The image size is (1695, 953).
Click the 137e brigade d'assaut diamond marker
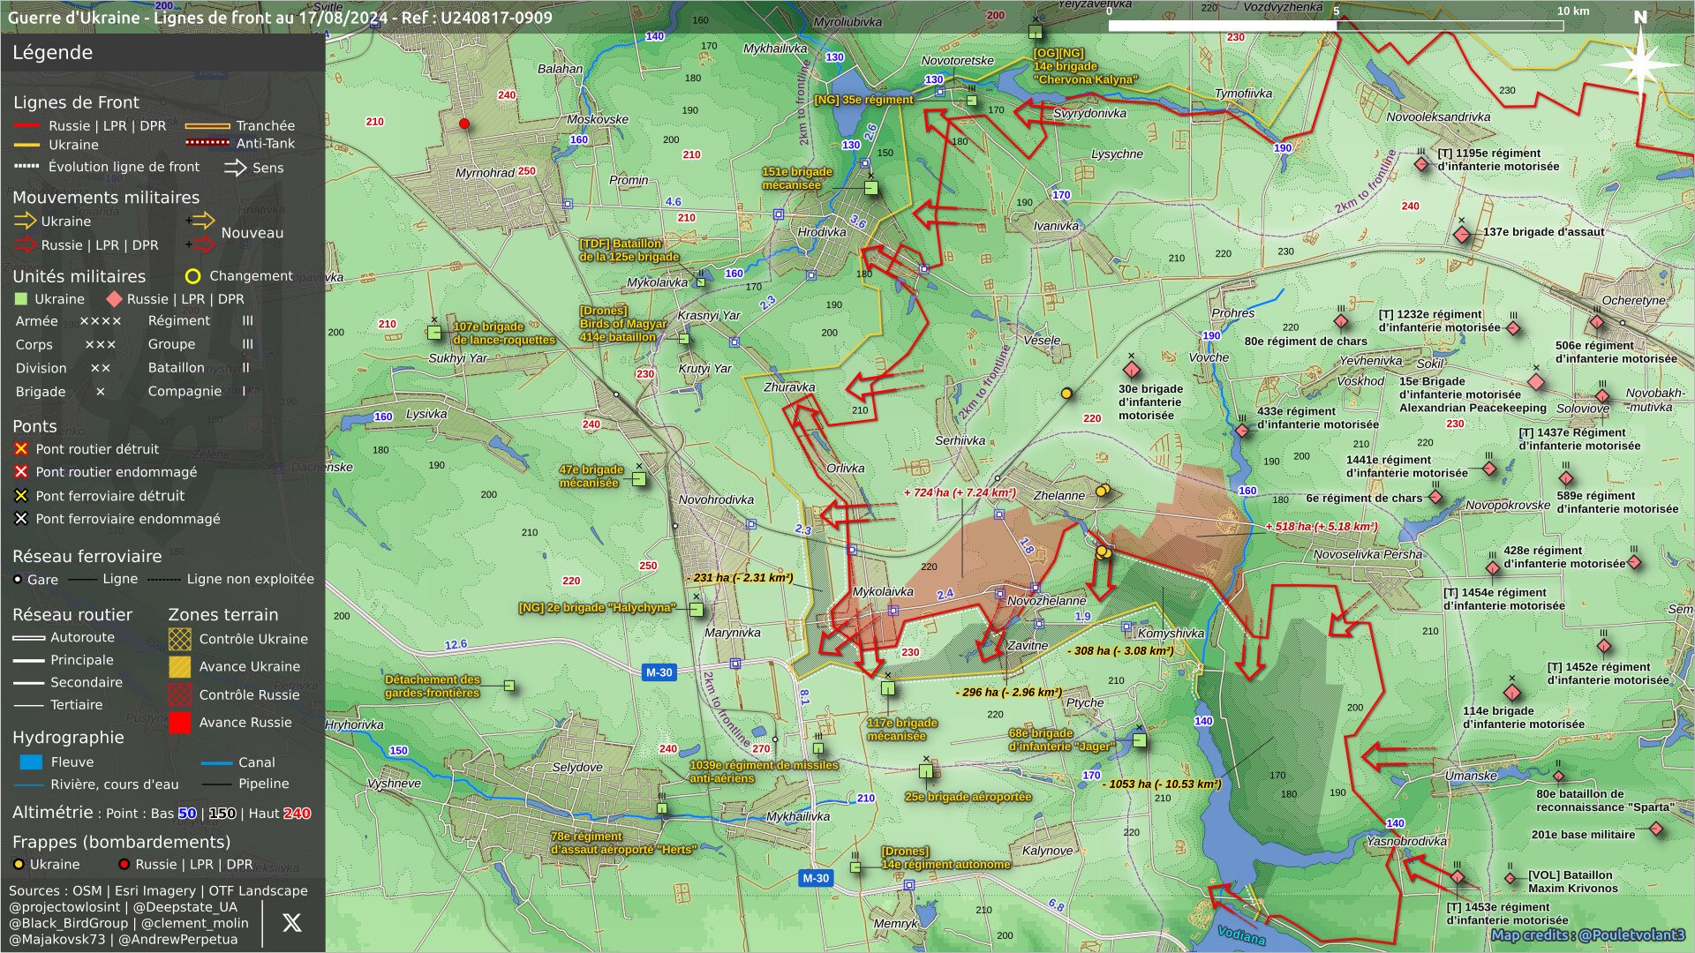(x=1462, y=235)
